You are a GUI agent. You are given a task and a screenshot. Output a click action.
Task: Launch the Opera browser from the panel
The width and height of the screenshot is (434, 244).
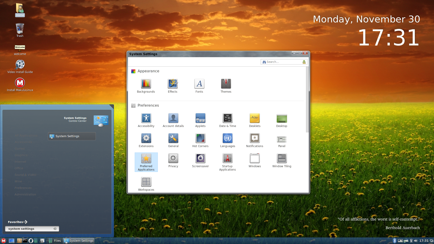pyautogui.click(x=31, y=241)
